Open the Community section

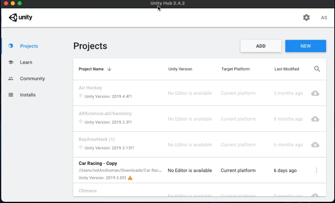[32, 79]
